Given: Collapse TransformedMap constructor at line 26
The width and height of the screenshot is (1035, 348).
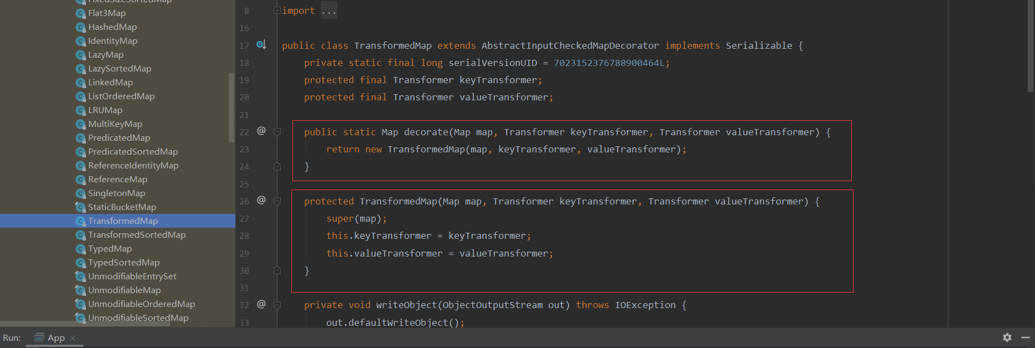Looking at the screenshot, I should click(x=277, y=201).
